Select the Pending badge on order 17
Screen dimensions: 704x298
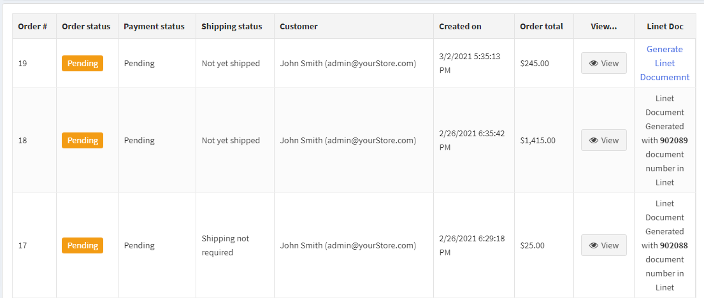tap(83, 246)
